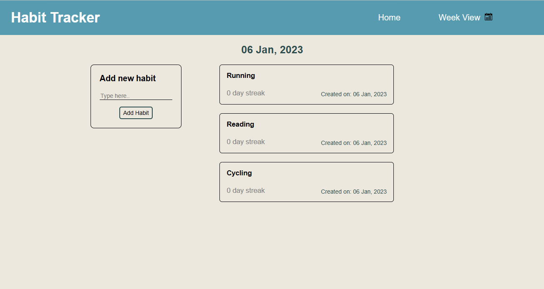Select the Reading habit card
Viewport: 544px width, 289px height.
tap(307, 133)
